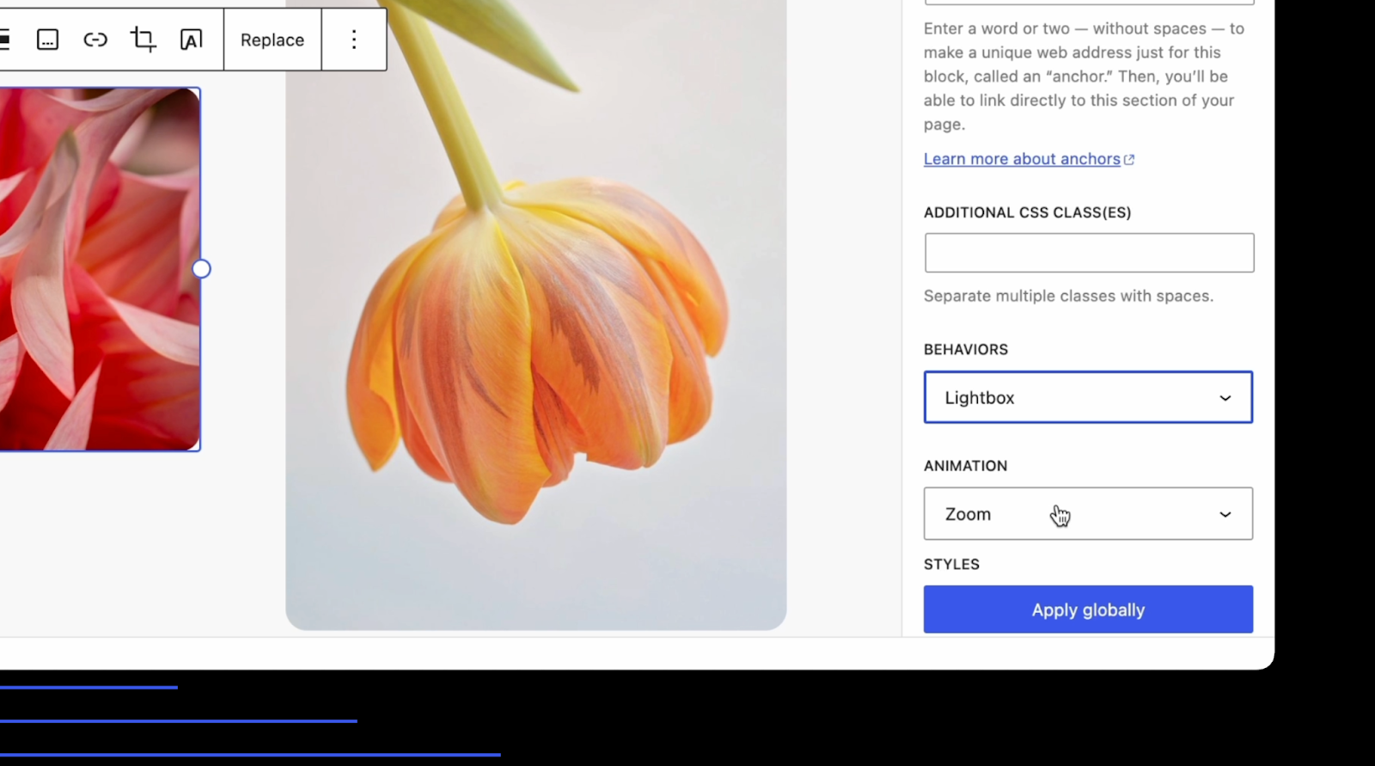
Task: Click the external link icon beside anchors link
Action: [x=1129, y=160]
